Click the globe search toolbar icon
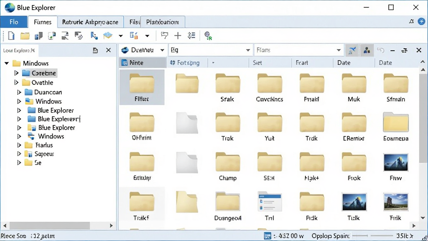Viewport: 428px width, 241px height. click(208, 36)
